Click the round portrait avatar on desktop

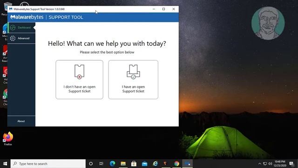click(268, 23)
